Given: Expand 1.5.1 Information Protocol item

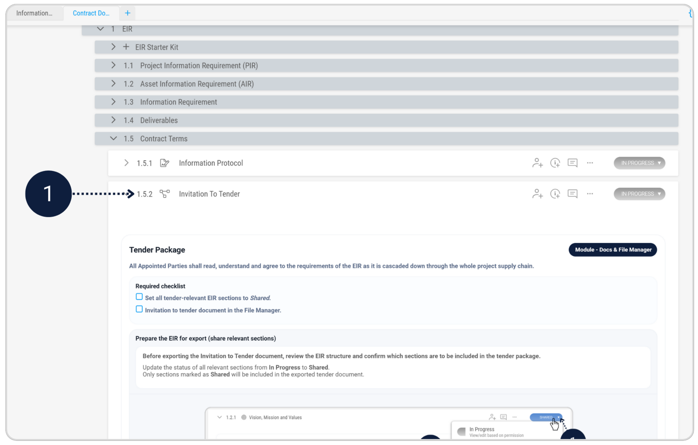Looking at the screenshot, I should coord(126,163).
